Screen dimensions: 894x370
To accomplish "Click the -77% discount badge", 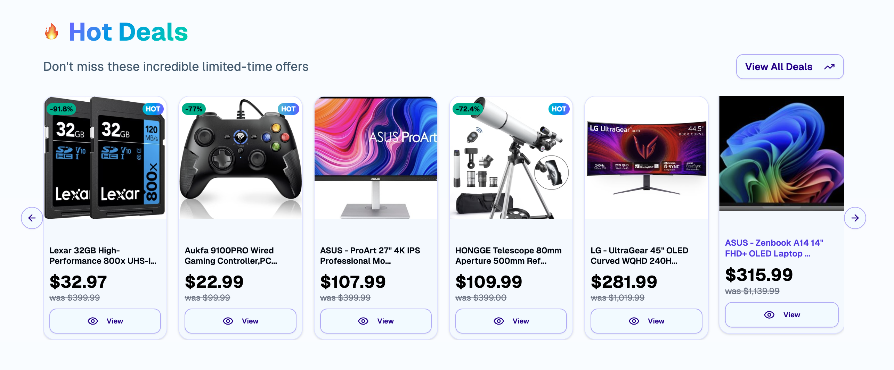I will click(x=194, y=109).
